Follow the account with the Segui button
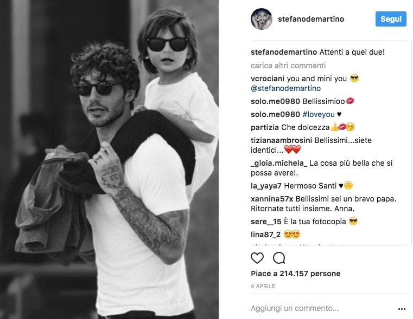 [391, 19]
